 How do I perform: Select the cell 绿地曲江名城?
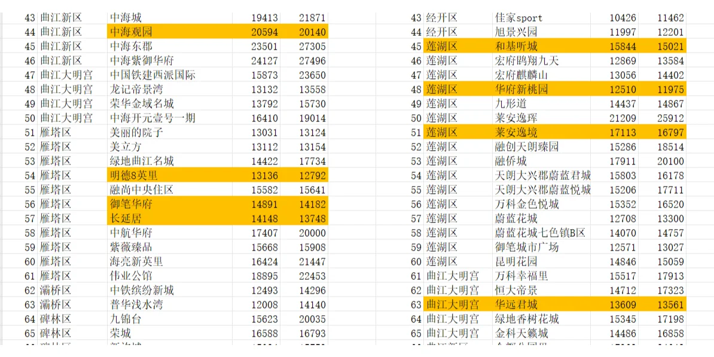[x=169, y=161]
